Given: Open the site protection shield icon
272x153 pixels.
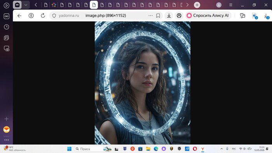Looking at the screenshot, I should (x=54, y=16).
